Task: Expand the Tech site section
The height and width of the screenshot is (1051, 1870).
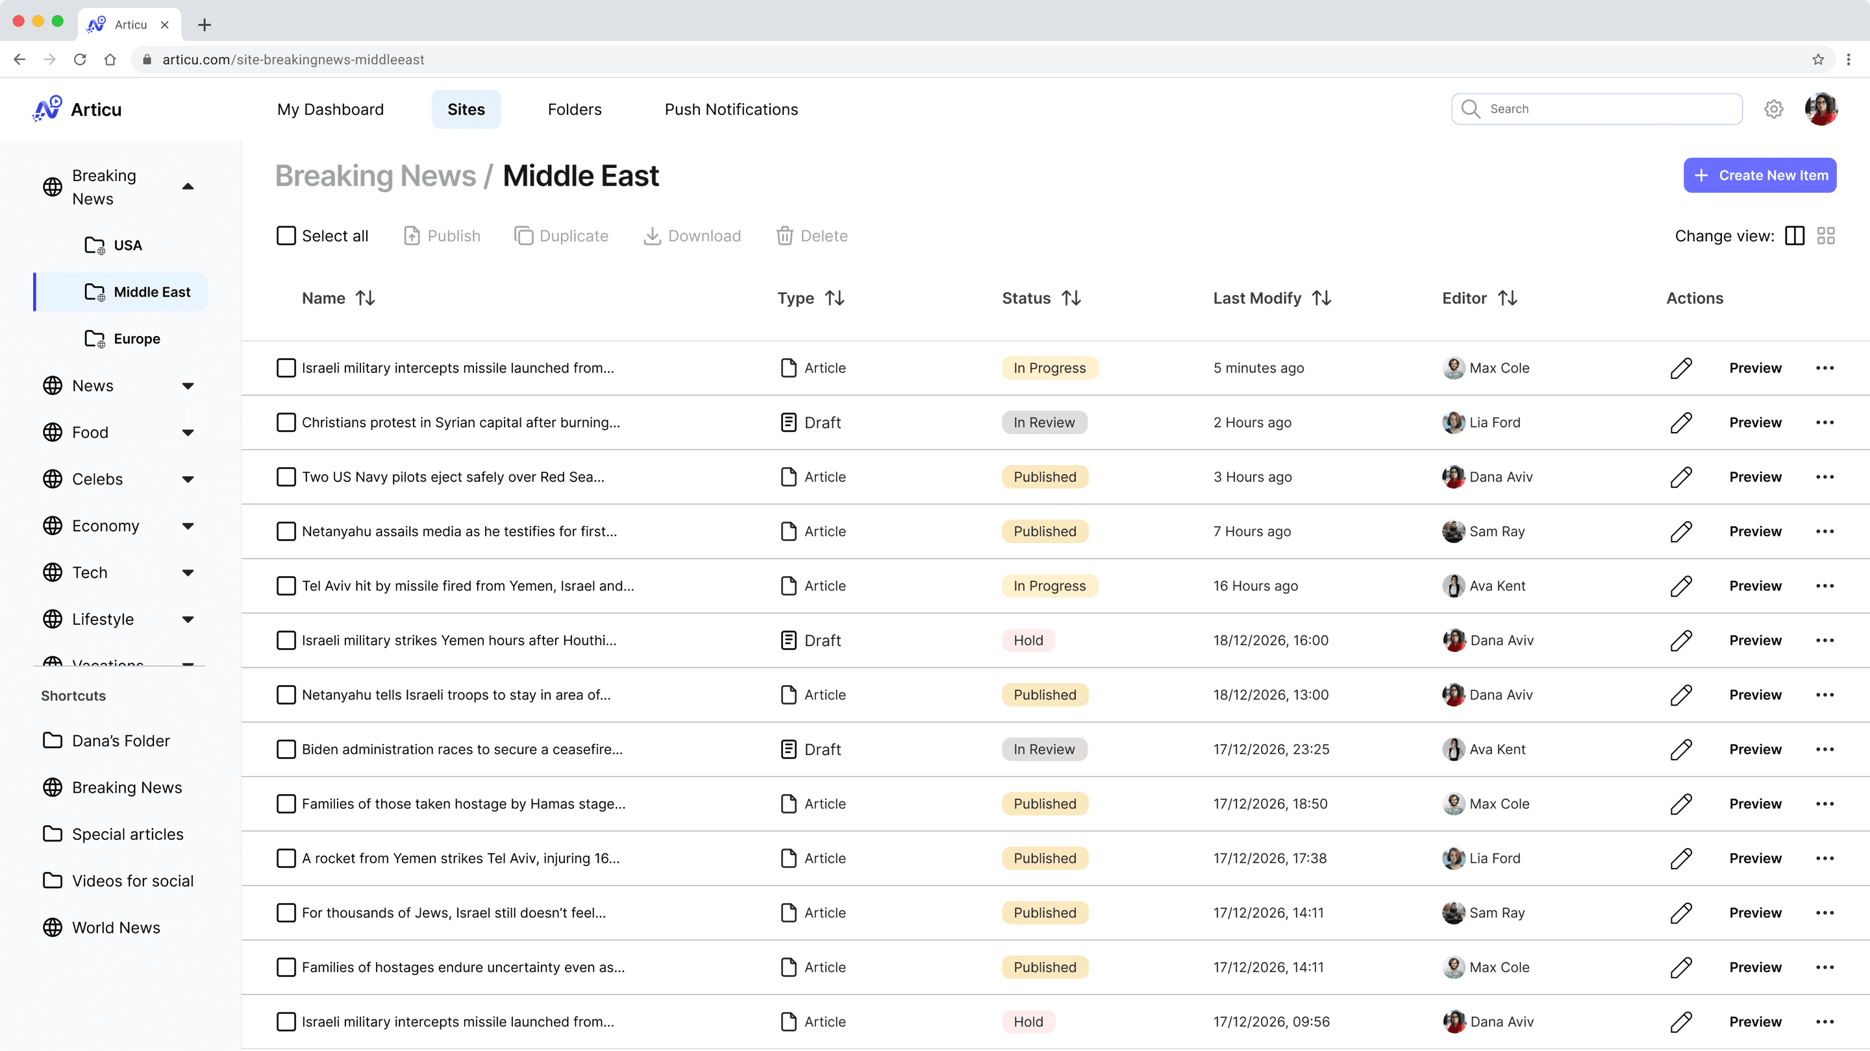Action: 188,573
